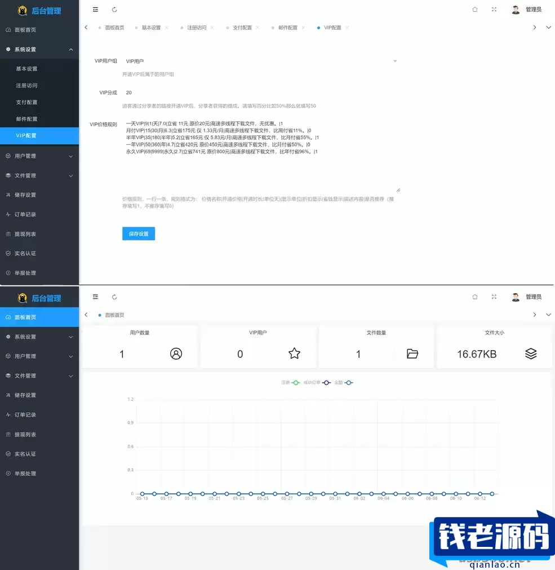Screen dimensions: 555x570
Task: Close the 支付配置 tab
Action: [257, 28]
